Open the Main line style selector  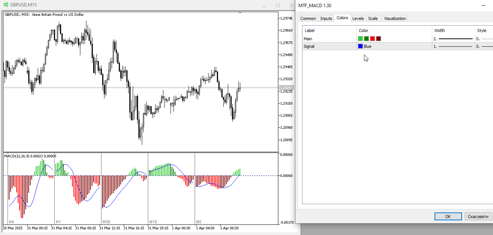tap(484, 39)
